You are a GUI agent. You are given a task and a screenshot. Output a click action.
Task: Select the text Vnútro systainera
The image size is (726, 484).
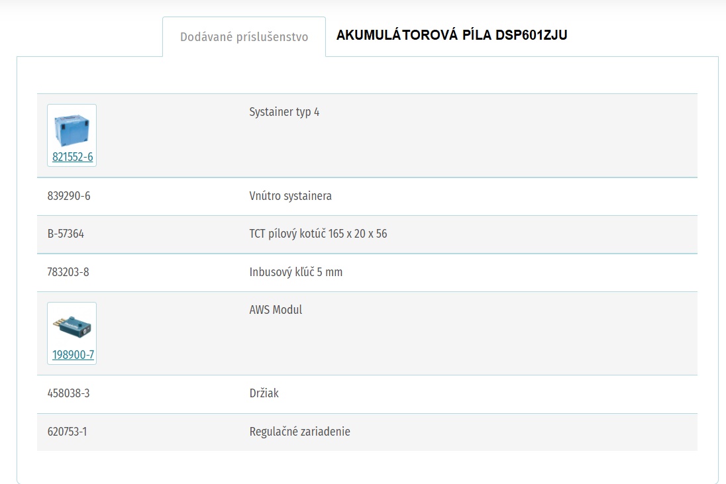pos(290,196)
